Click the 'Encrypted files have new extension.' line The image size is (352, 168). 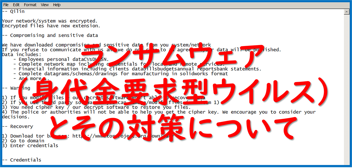pos(51,26)
